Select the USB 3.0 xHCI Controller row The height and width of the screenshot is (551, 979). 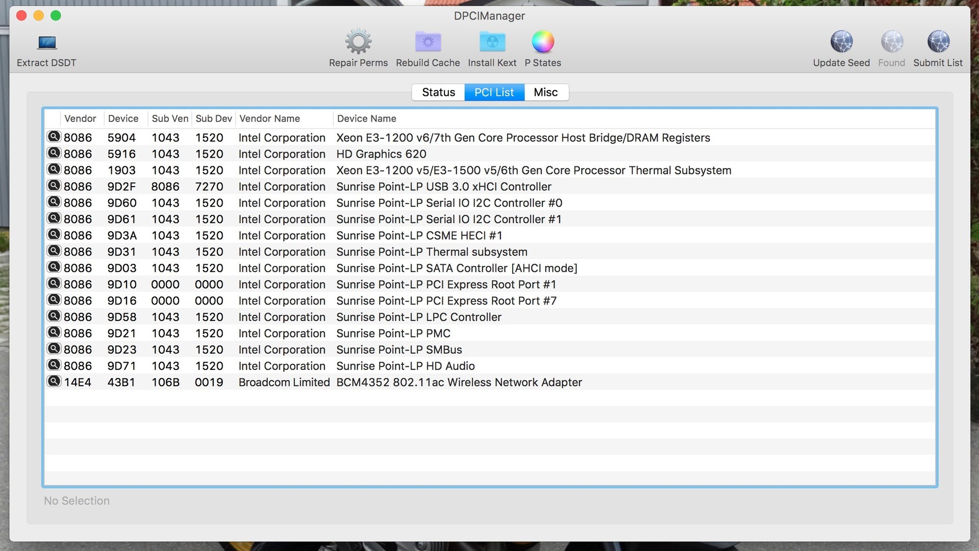pyautogui.click(x=443, y=187)
